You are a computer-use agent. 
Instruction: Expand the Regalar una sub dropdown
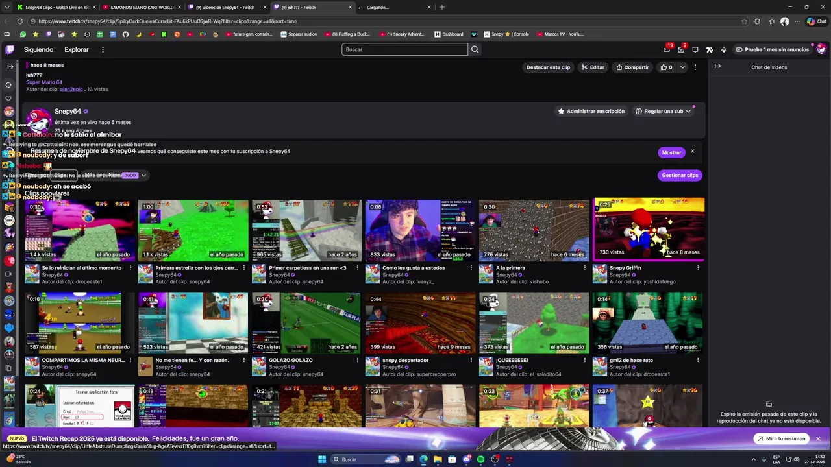[x=688, y=111]
